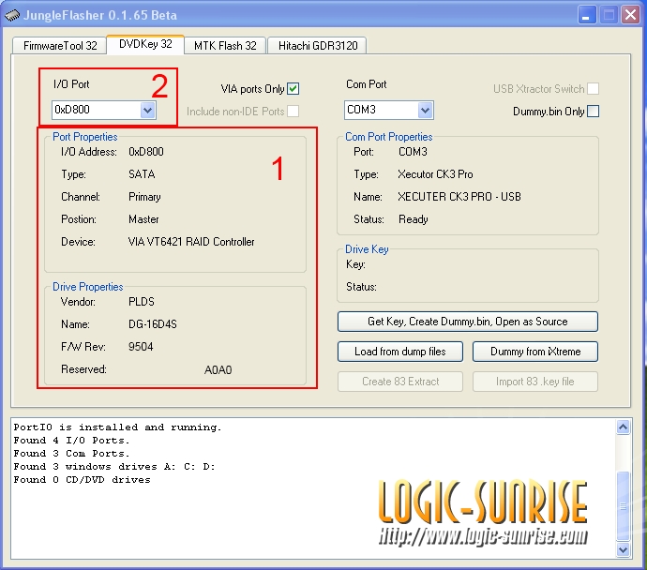Click the Load from dump files button

pos(399,352)
